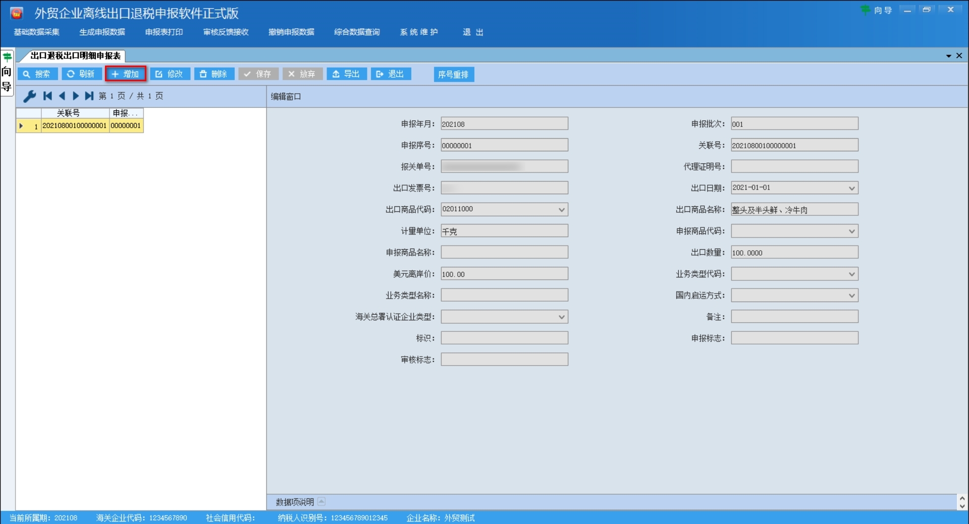Click the refresh icon on the 刷新 button
Viewport: 969px width, 524px height.
71,74
